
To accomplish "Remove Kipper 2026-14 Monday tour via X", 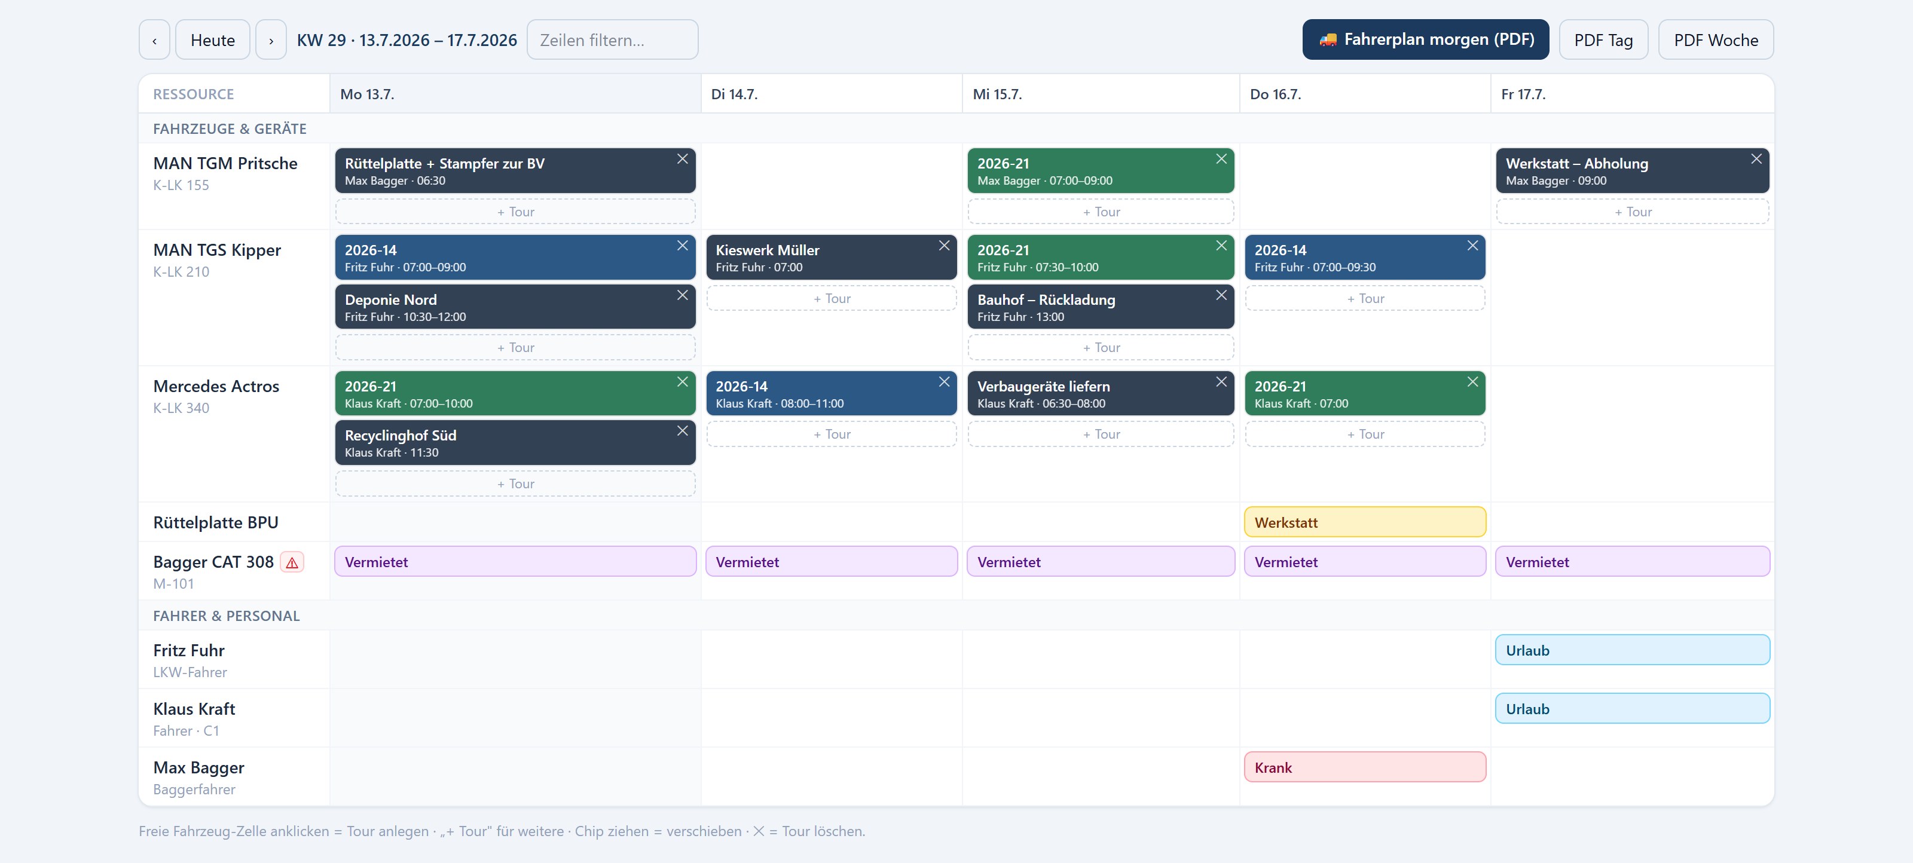I will coord(682,246).
